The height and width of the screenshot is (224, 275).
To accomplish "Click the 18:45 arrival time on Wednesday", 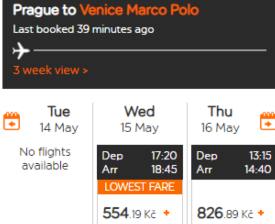I will click(x=164, y=169).
